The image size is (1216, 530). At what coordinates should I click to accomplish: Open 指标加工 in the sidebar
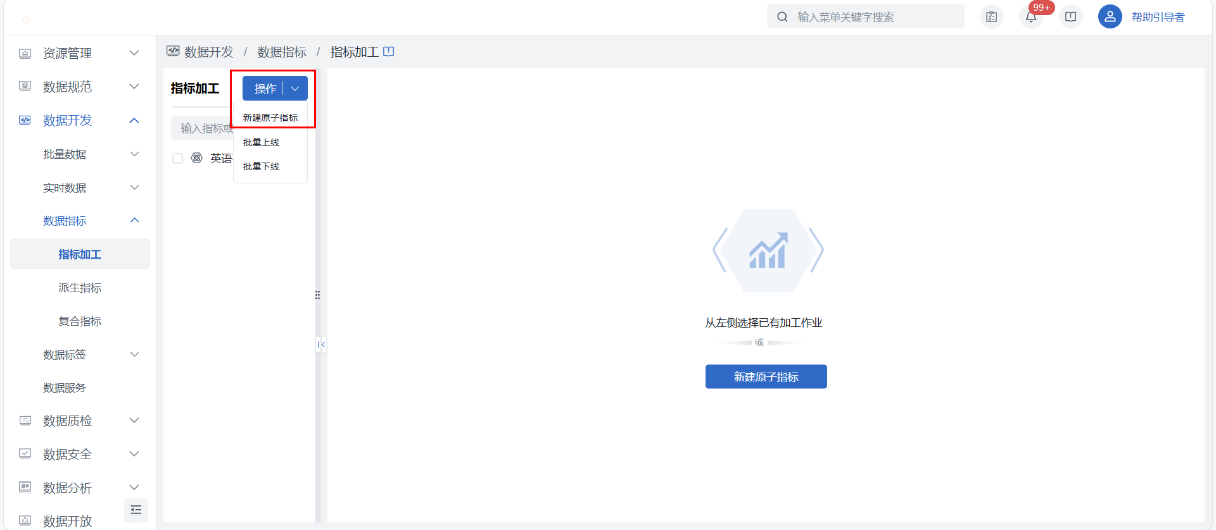coord(80,254)
